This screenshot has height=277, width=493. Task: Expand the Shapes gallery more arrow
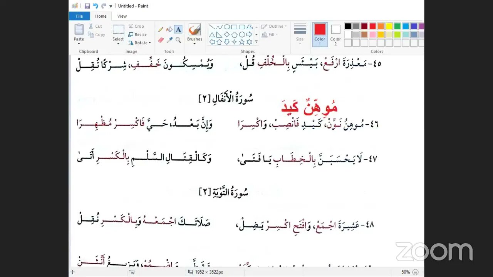257,42
